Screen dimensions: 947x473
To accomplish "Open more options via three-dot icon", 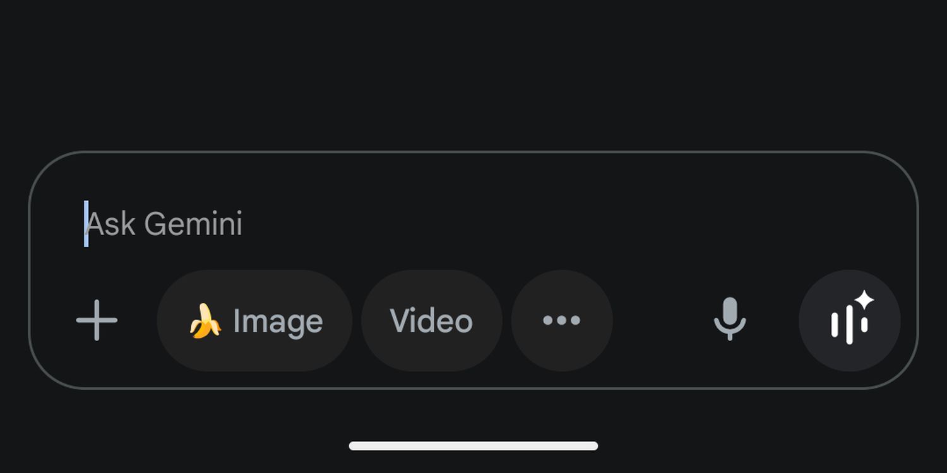I will pos(561,320).
